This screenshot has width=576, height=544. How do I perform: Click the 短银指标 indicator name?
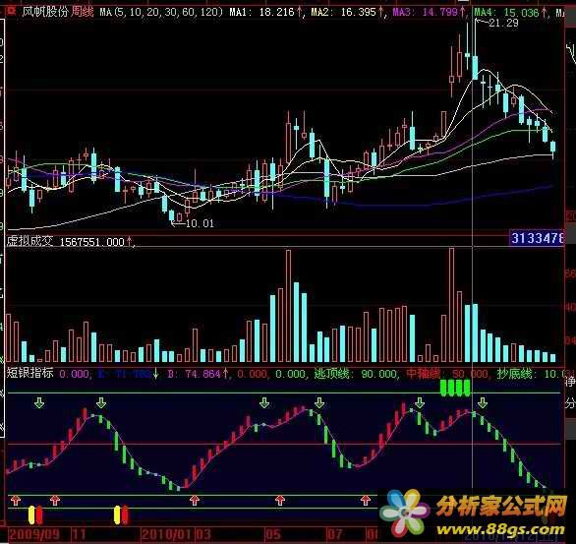click(x=29, y=374)
